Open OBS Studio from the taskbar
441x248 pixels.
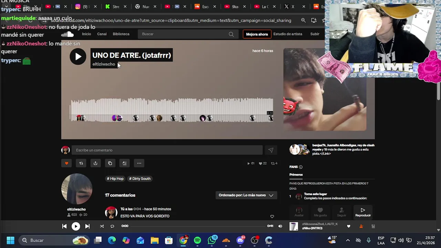tap(255, 240)
